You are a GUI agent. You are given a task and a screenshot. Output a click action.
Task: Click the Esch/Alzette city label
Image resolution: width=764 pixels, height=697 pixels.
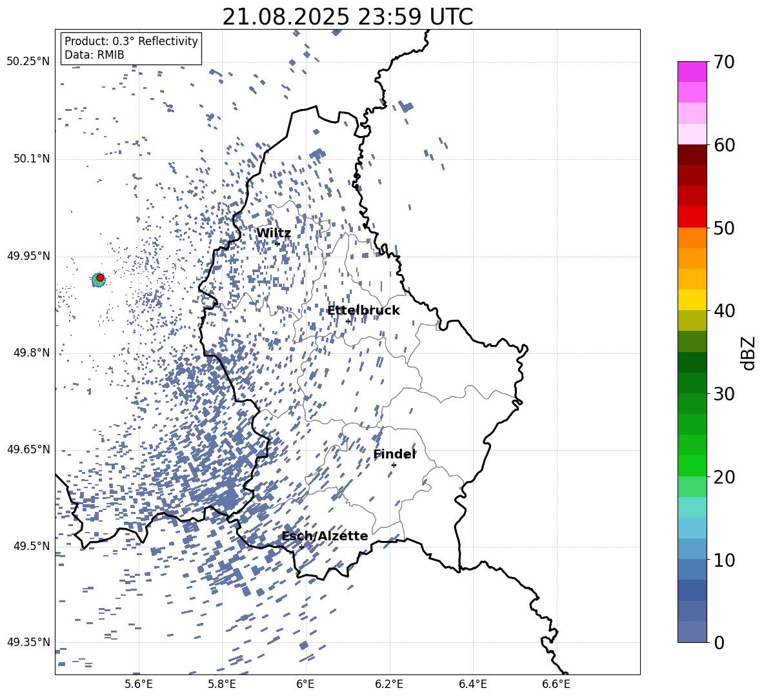[x=325, y=536]
